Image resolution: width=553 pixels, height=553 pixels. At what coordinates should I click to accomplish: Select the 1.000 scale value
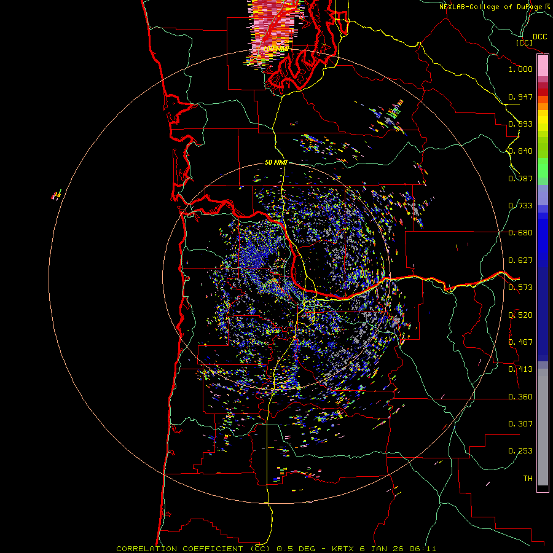point(520,69)
